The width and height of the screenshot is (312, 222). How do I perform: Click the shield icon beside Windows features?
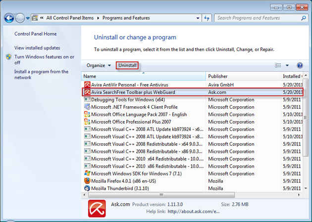[8, 57]
